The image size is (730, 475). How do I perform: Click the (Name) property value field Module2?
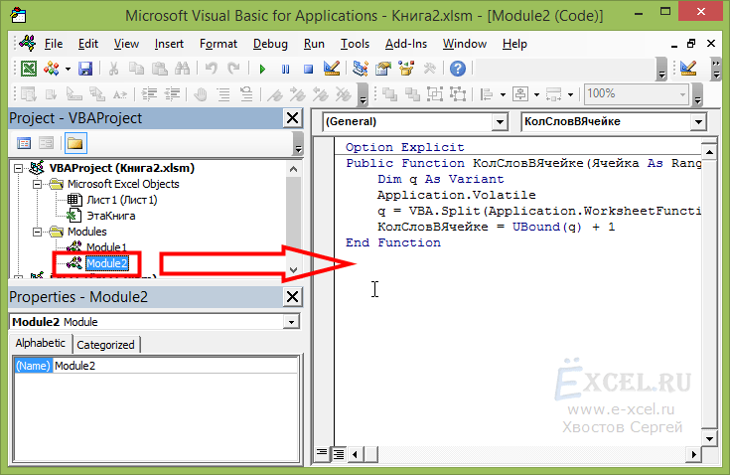[x=176, y=366]
